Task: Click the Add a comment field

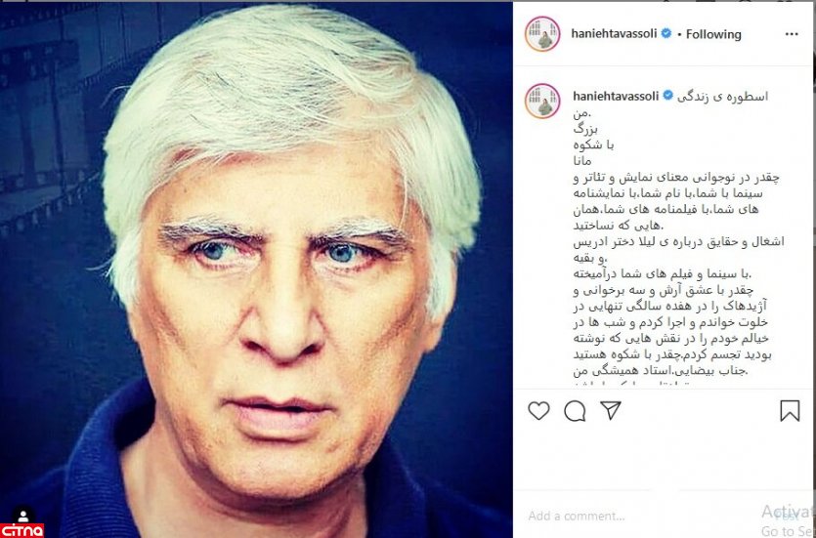Action: point(640,517)
